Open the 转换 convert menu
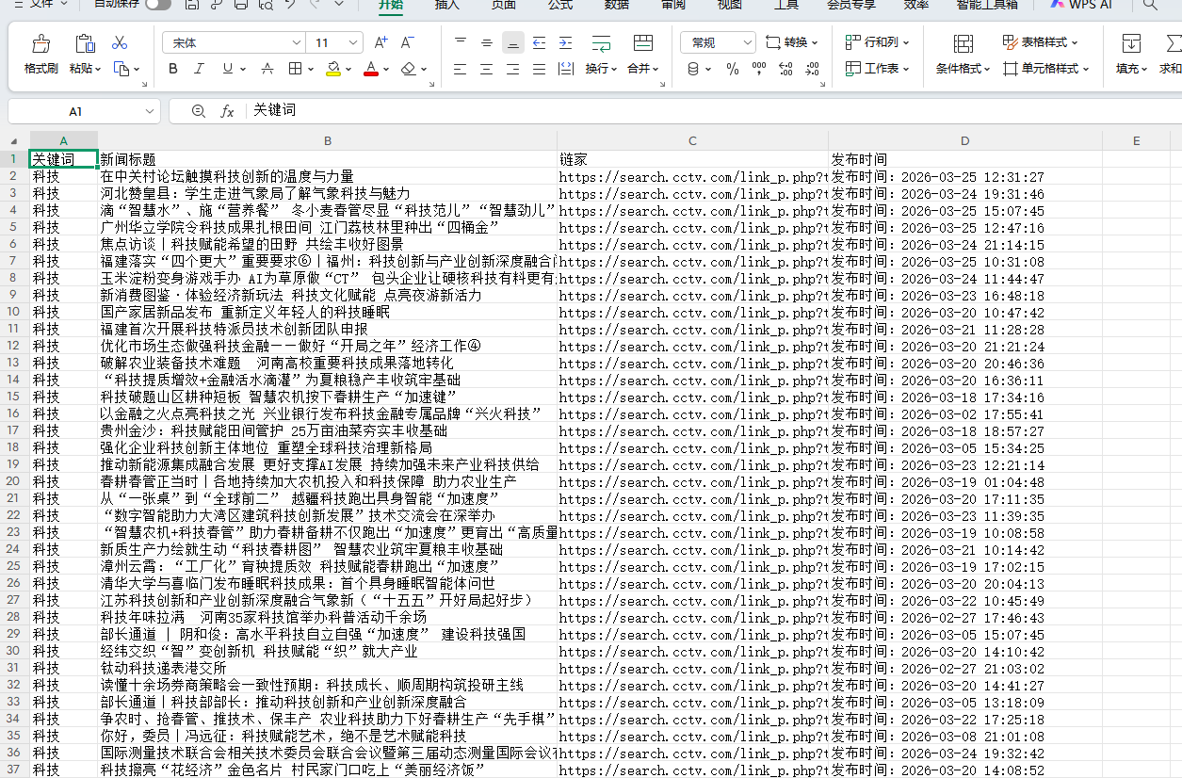This screenshot has width=1182, height=778. tap(791, 42)
